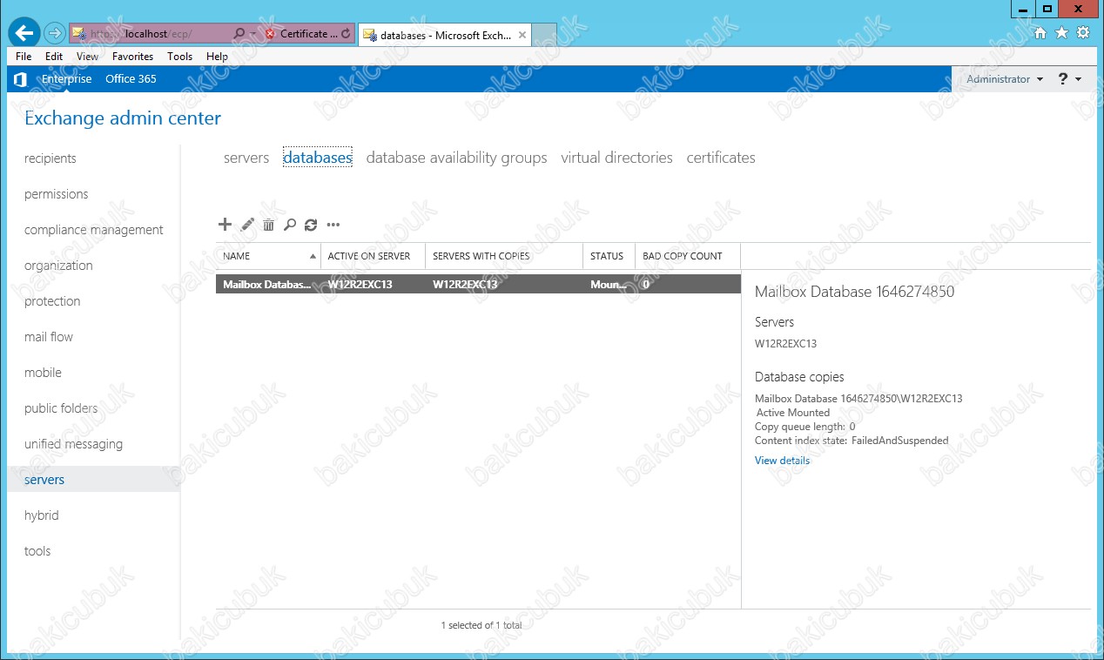The width and height of the screenshot is (1104, 660).
Task: Open organization section
Action: (58, 266)
